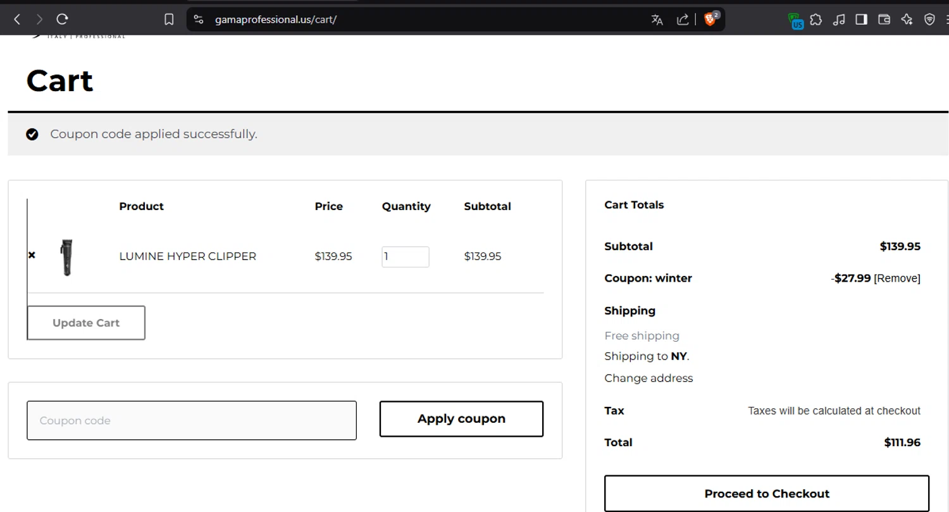Open site information icon in address bar
Viewport: 949px width, 512px height.
199,20
